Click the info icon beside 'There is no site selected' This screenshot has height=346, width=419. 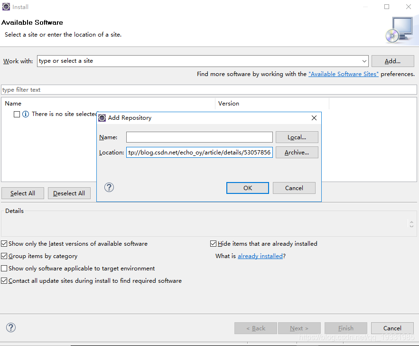(26, 114)
